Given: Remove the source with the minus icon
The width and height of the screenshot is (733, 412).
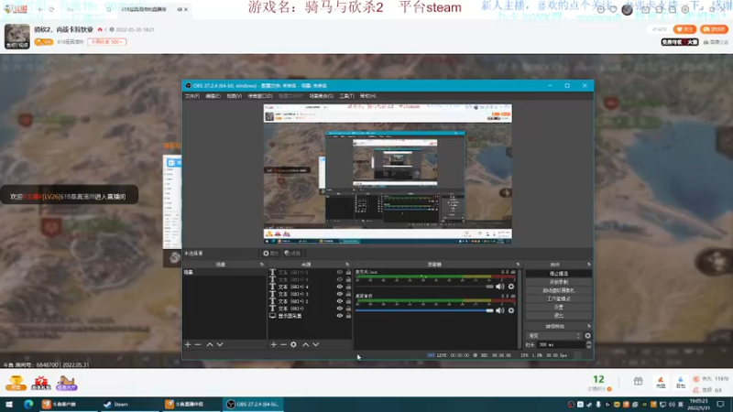Looking at the screenshot, I should [283, 344].
